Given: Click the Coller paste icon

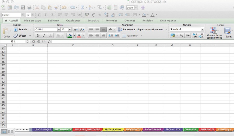Looking at the screenshot, I should click(6, 32).
